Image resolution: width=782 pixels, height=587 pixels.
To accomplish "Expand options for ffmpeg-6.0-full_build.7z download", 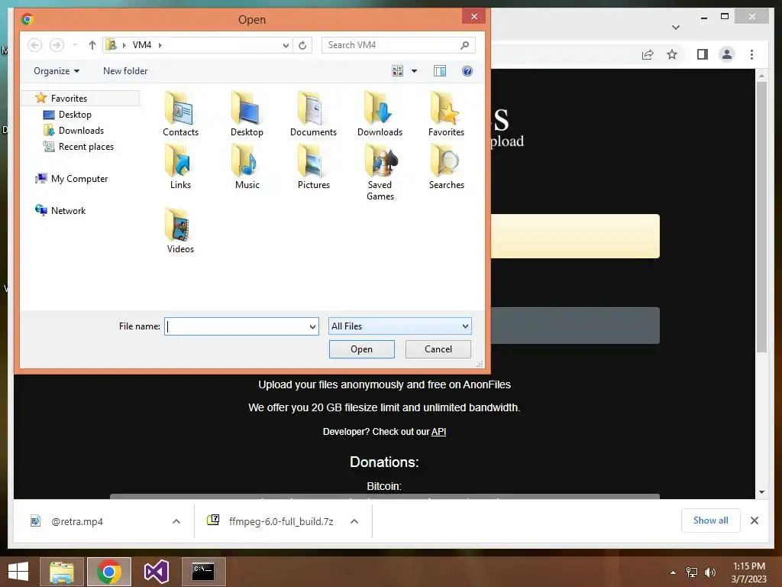I will [x=354, y=521].
